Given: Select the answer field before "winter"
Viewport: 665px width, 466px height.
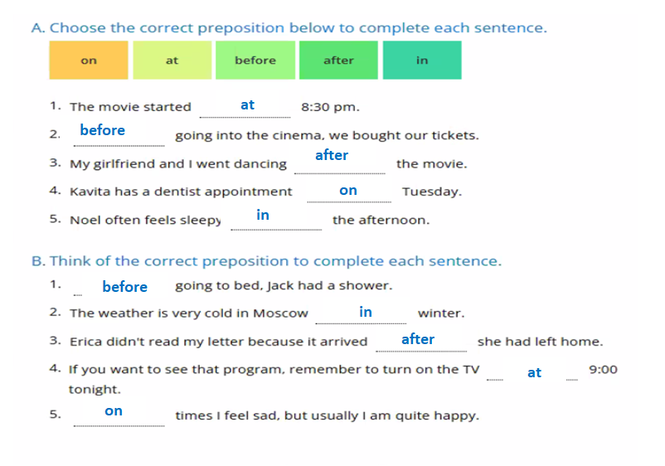Looking at the screenshot, I should click(362, 313).
